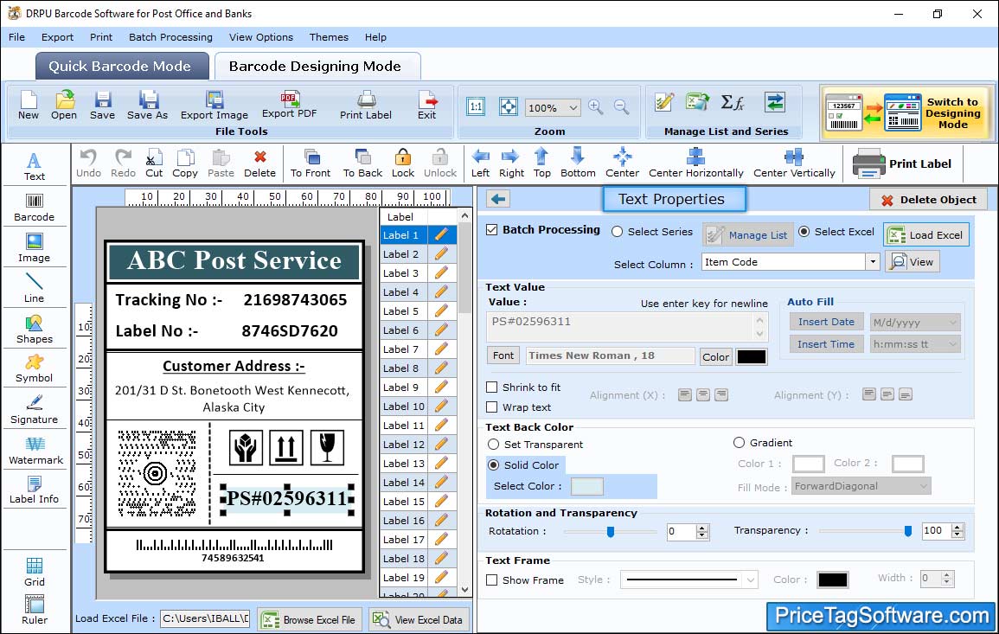Image resolution: width=999 pixels, height=634 pixels.
Task: Choose the Select Excel radio option
Action: coord(804,232)
